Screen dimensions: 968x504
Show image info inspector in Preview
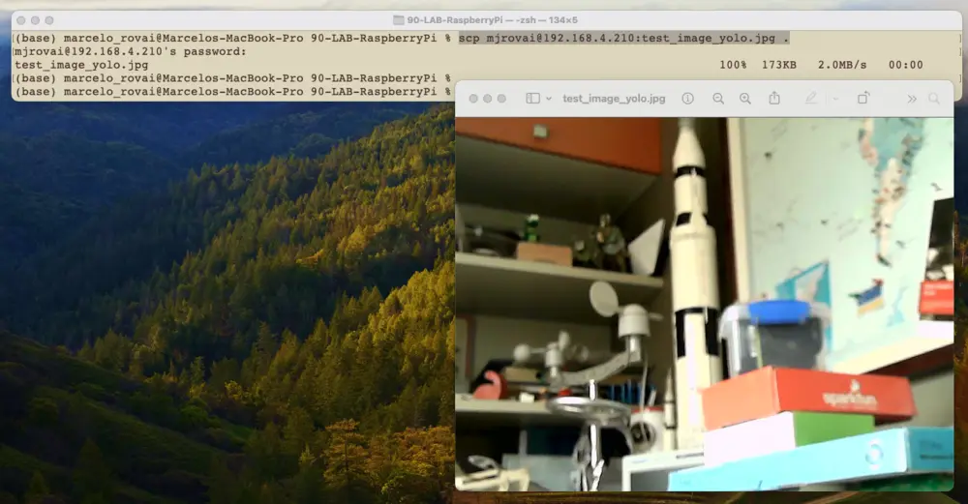[687, 99]
